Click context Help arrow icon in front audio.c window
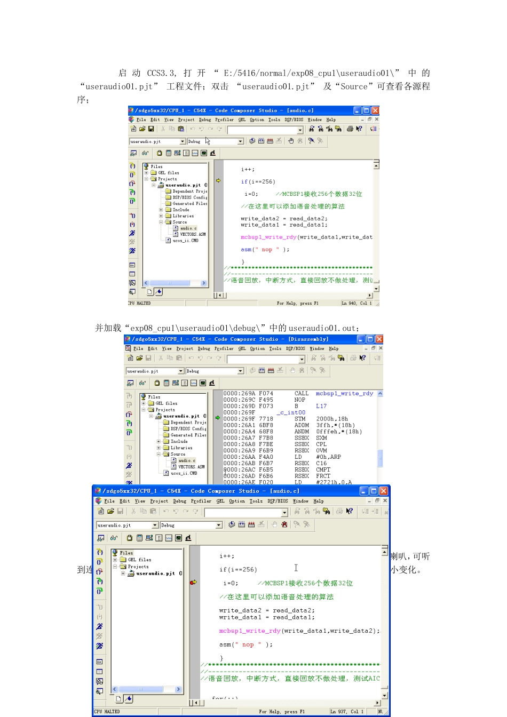This screenshot has width=507, height=717. (349, 511)
